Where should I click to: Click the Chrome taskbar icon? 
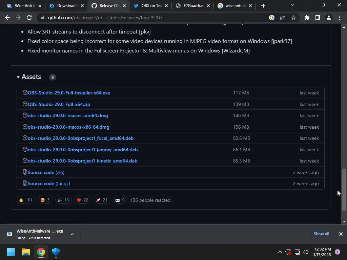(41, 252)
